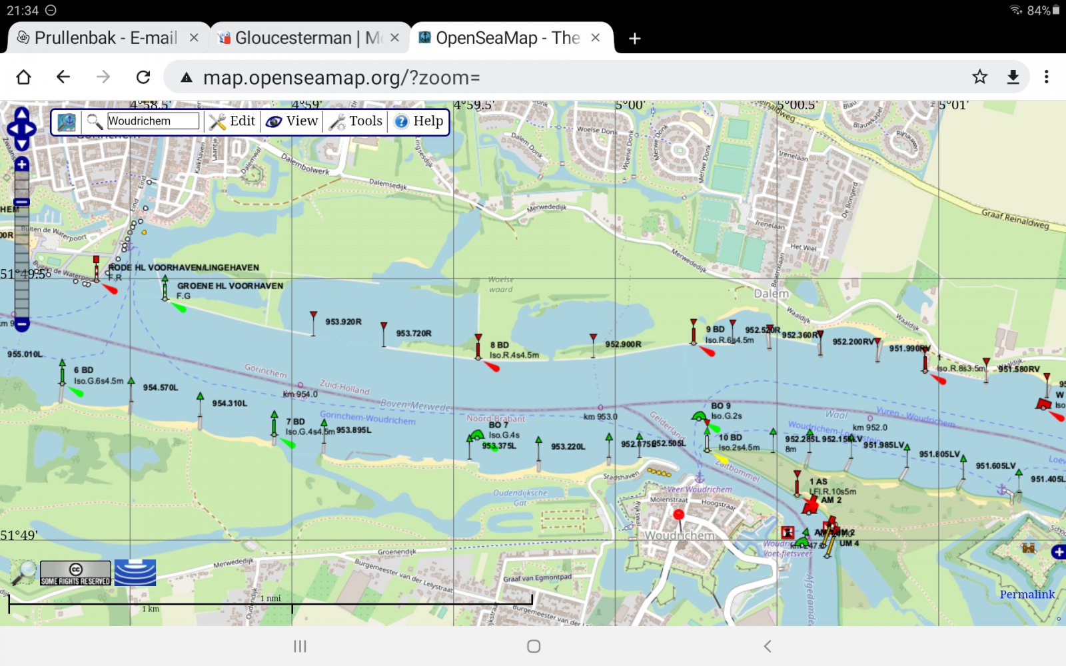Screen dimensions: 1066x666
Task: Click the "Dalem" town label
Action: point(772,293)
